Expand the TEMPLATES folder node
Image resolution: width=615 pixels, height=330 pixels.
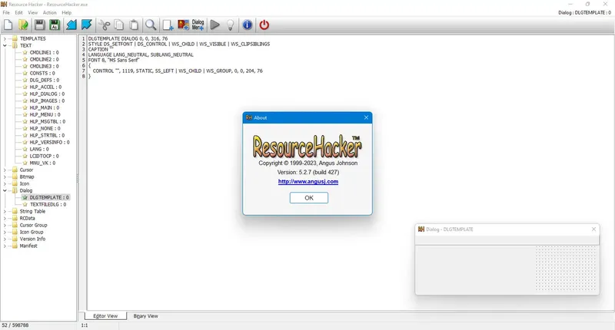tap(5, 38)
